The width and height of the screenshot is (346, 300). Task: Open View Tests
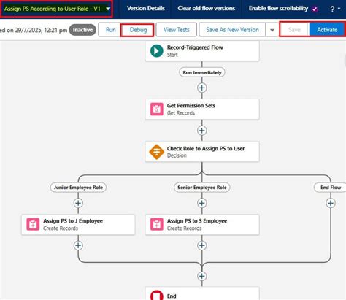177,30
